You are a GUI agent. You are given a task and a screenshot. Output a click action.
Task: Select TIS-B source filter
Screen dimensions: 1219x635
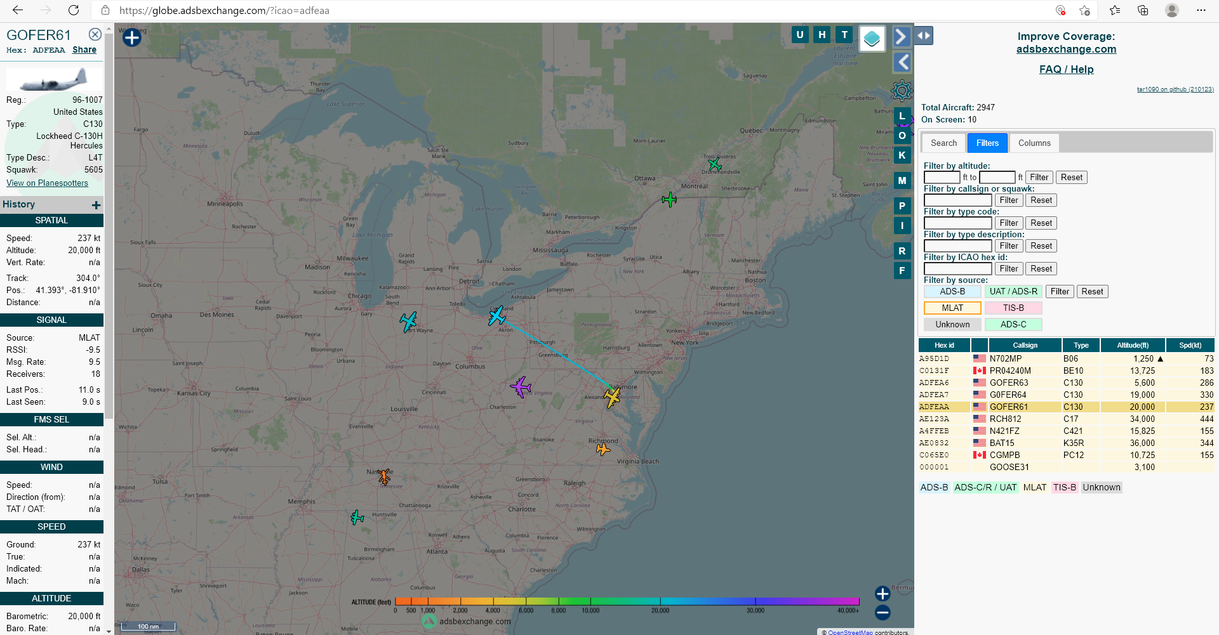tap(1013, 308)
